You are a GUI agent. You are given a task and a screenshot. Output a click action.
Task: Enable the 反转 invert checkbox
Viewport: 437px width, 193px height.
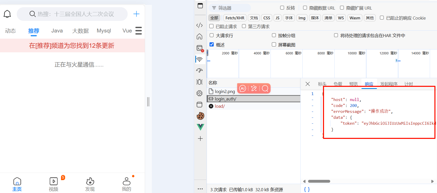[282, 8]
